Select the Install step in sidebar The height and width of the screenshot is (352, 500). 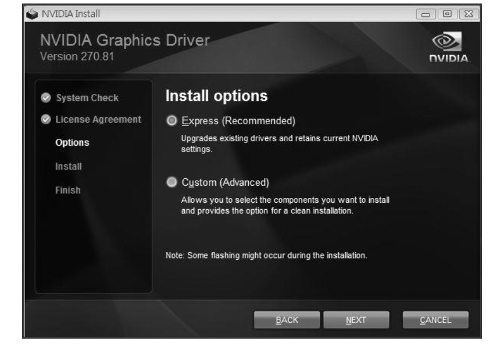click(69, 167)
